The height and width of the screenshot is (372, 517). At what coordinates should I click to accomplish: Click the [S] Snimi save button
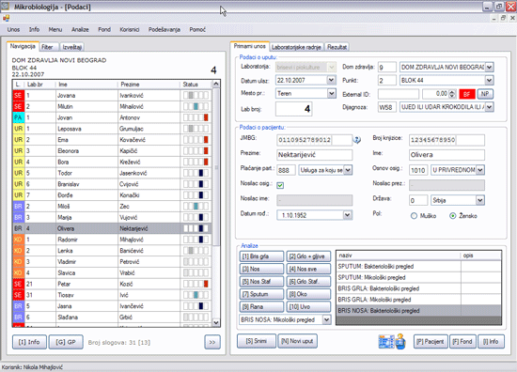(x=257, y=341)
